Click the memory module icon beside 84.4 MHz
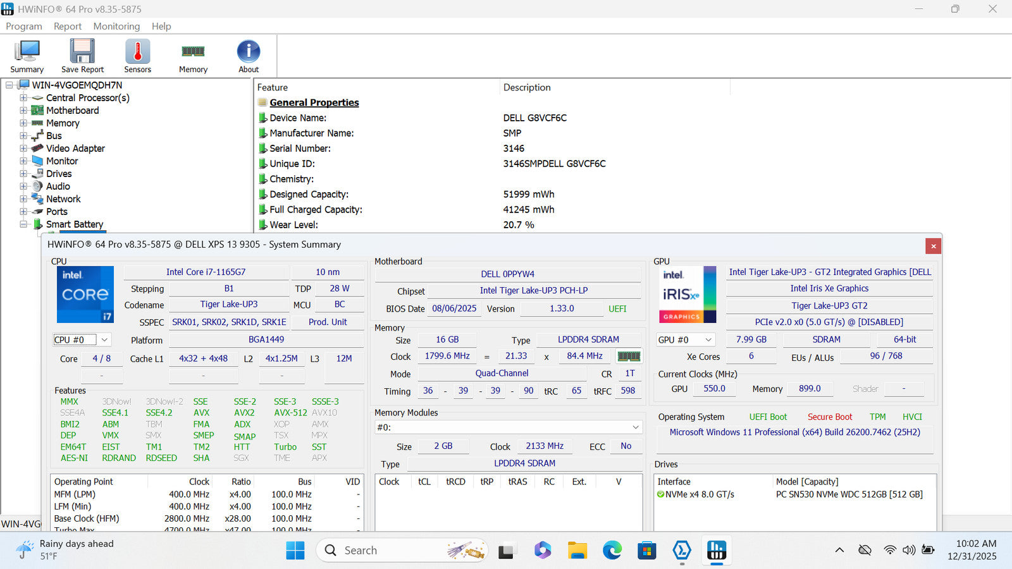 (x=629, y=357)
